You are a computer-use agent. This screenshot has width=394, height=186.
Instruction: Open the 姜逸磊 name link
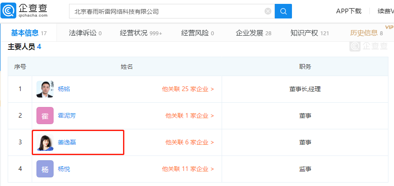(67, 142)
